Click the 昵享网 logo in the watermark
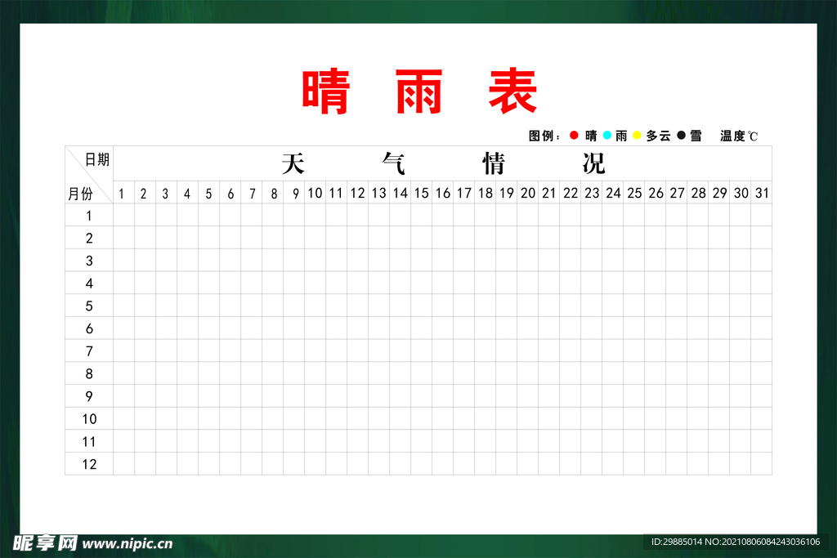 44,543
